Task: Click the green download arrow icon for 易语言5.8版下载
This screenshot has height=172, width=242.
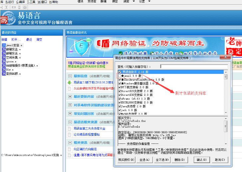Action: pyautogui.click(x=70, y=83)
